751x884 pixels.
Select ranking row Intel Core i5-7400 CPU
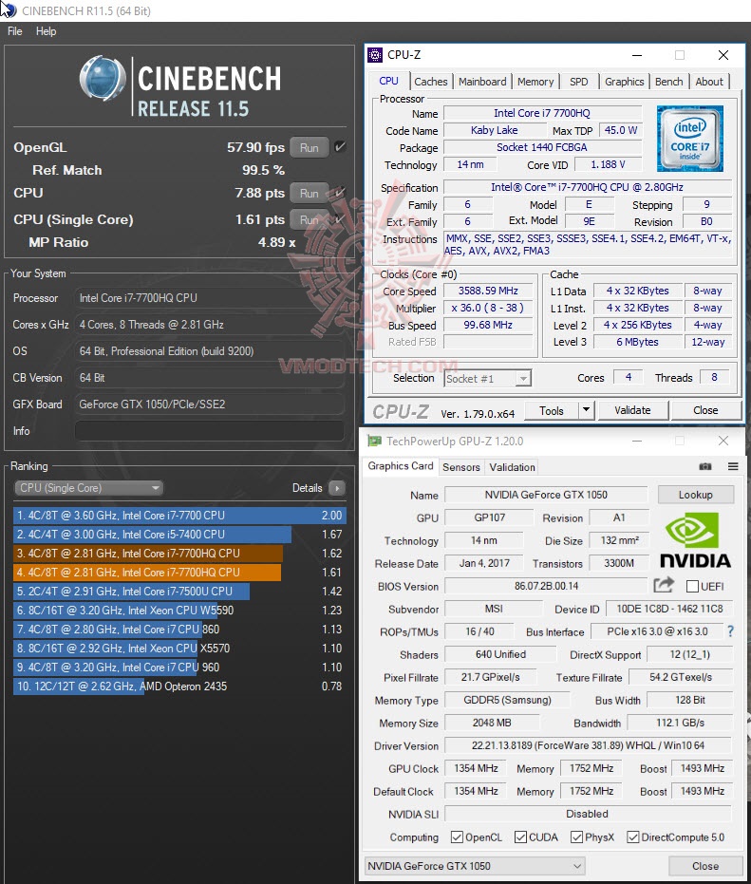coord(179,534)
